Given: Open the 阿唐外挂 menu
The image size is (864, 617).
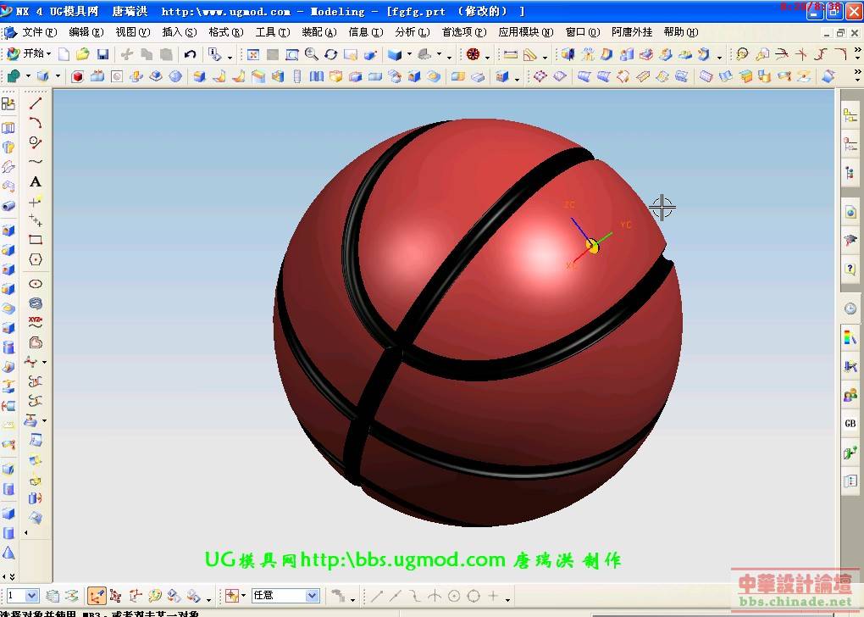Looking at the screenshot, I should [x=631, y=32].
